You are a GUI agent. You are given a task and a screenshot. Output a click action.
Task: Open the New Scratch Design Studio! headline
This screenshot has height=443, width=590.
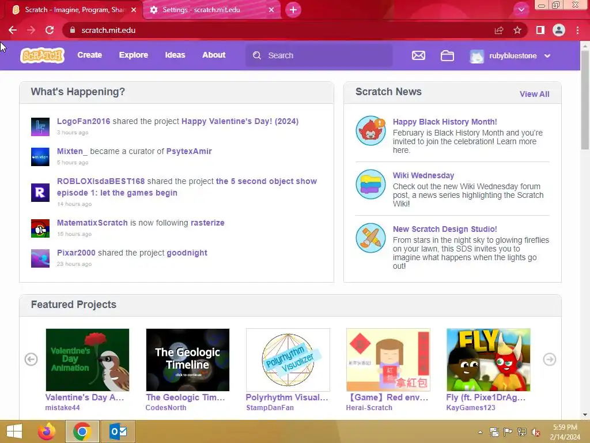[445, 229]
